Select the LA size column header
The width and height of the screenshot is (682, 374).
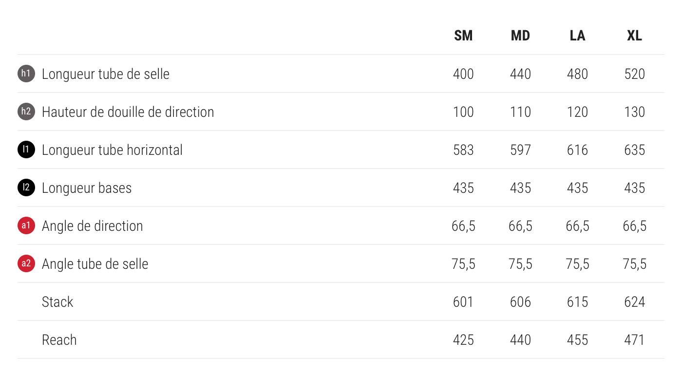pos(577,36)
